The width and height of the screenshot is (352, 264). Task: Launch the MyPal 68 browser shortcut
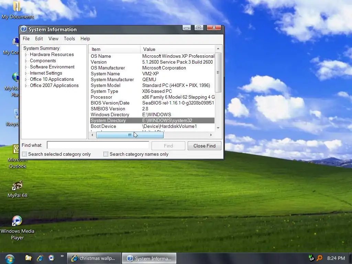(17, 189)
